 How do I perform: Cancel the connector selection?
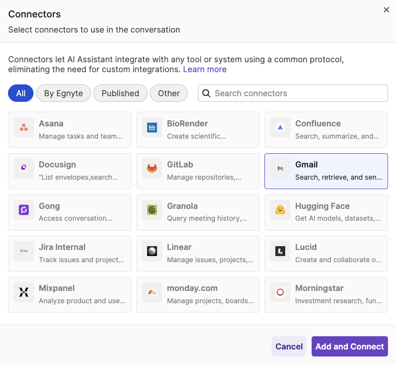[289, 346]
